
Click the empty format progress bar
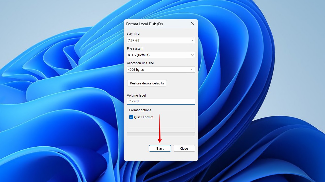pyautogui.click(x=161, y=134)
